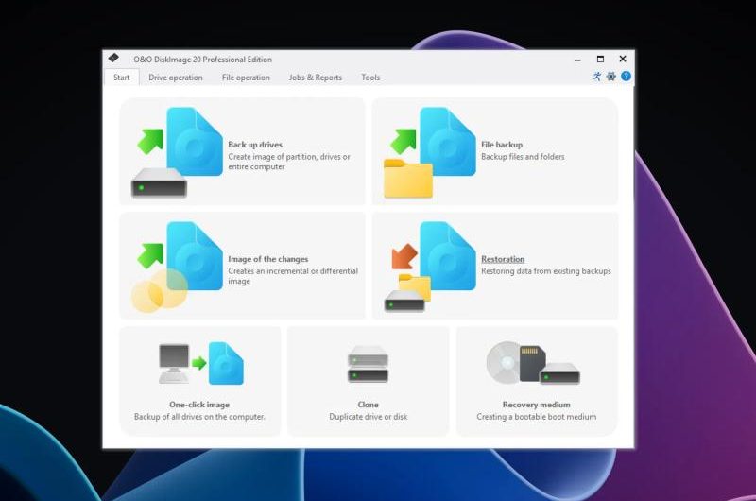Open the Drive operation tab
Viewport: 756px width, 501px height.
point(176,78)
